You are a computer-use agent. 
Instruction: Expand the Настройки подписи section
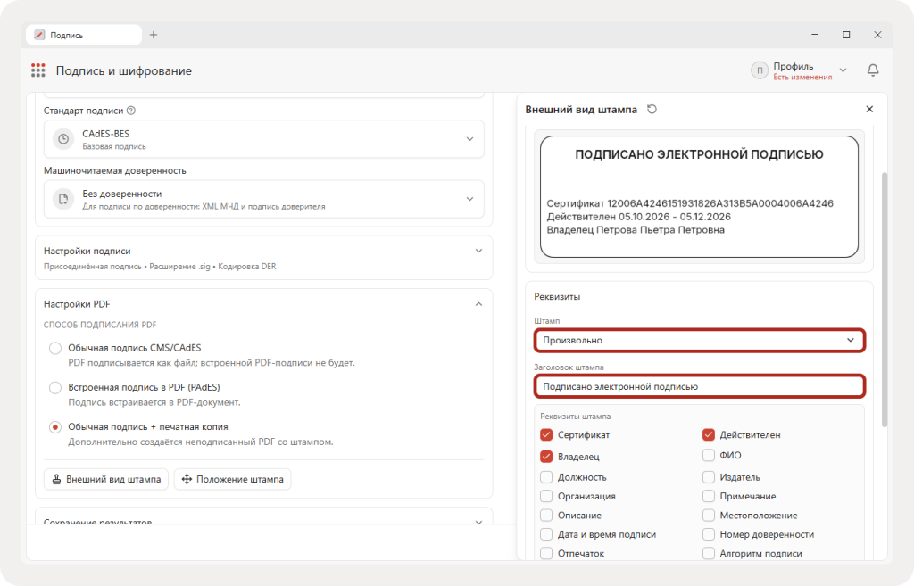(x=263, y=258)
